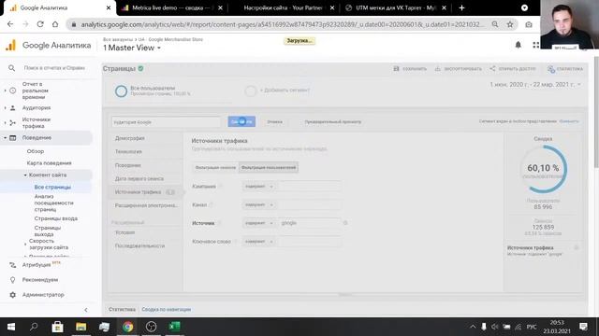The width and height of the screenshot is (599, 336).
Task: Expand the Audience section in the sidebar
Action: coord(6,108)
